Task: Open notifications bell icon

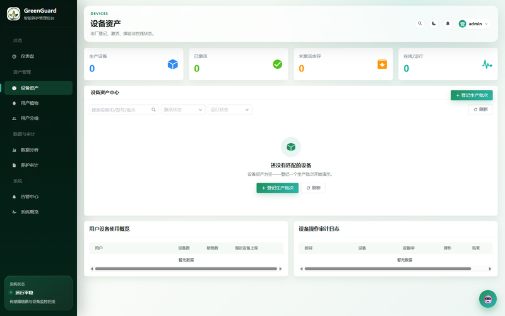Action: point(448,23)
